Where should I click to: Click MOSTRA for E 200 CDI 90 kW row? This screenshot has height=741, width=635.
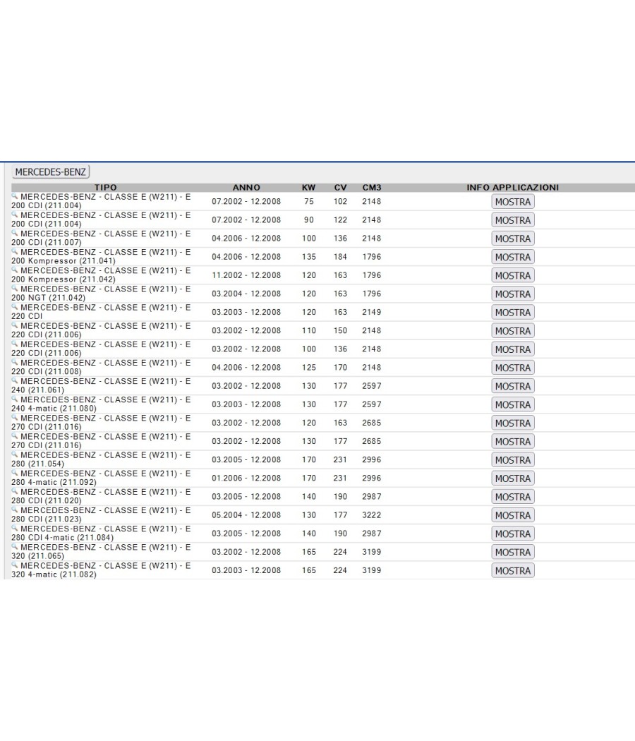513,220
